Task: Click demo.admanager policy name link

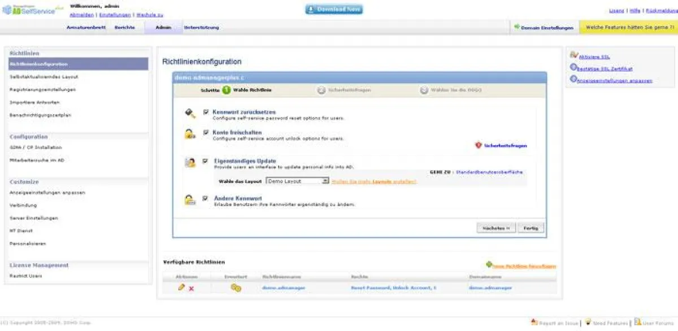Action: [x=284, y=288]
